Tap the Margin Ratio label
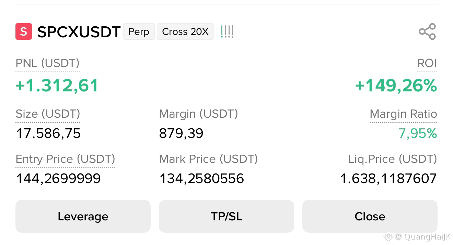453x245 pixels. pos(404,114)
